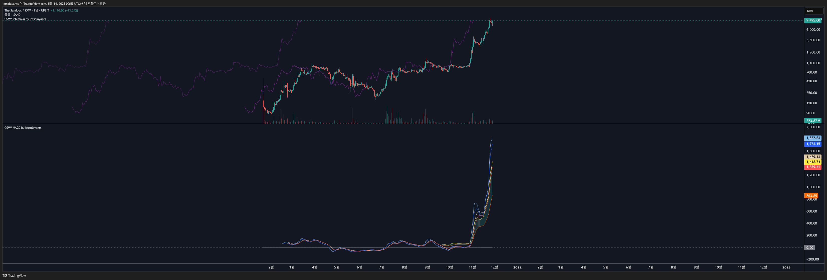
Task: Click the 223.87 M volume label
Action: [x=812, y=121]
